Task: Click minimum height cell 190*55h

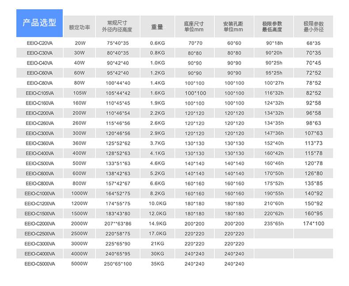Action: [274, 193]
